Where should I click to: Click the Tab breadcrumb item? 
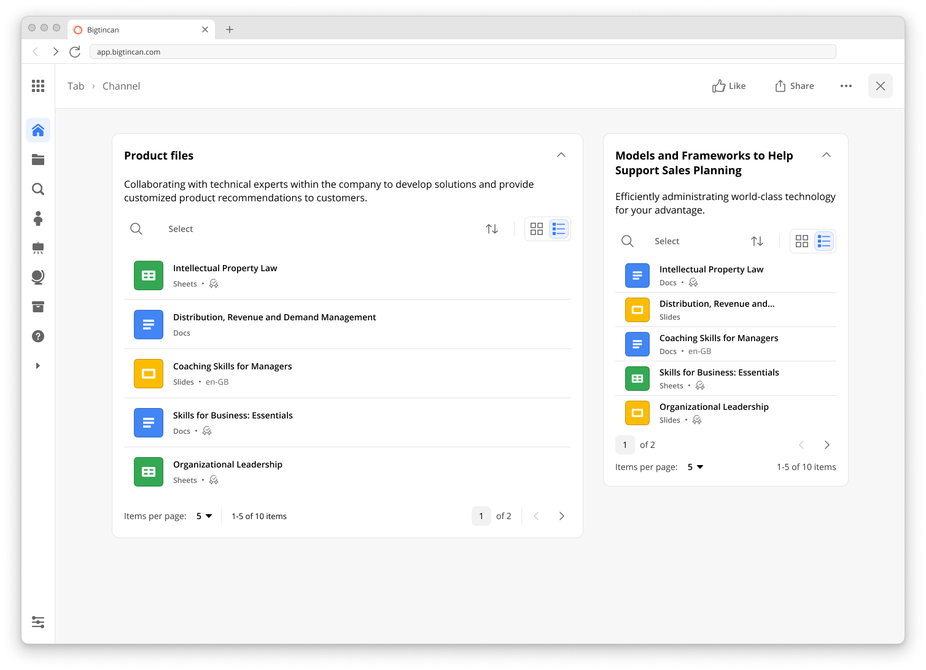click(x=76, y=86)
